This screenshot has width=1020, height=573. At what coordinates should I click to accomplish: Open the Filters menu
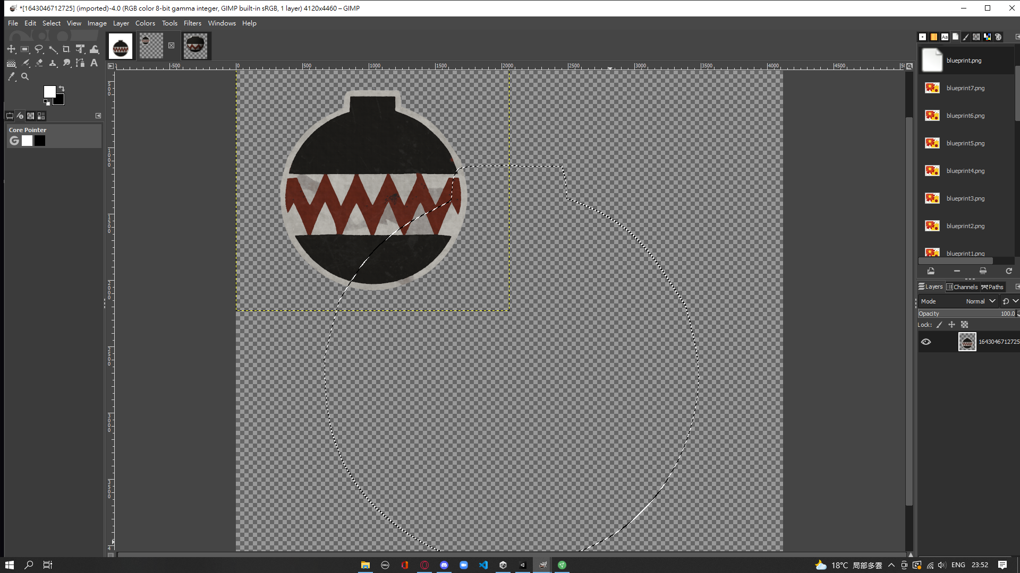click(192, 23)
